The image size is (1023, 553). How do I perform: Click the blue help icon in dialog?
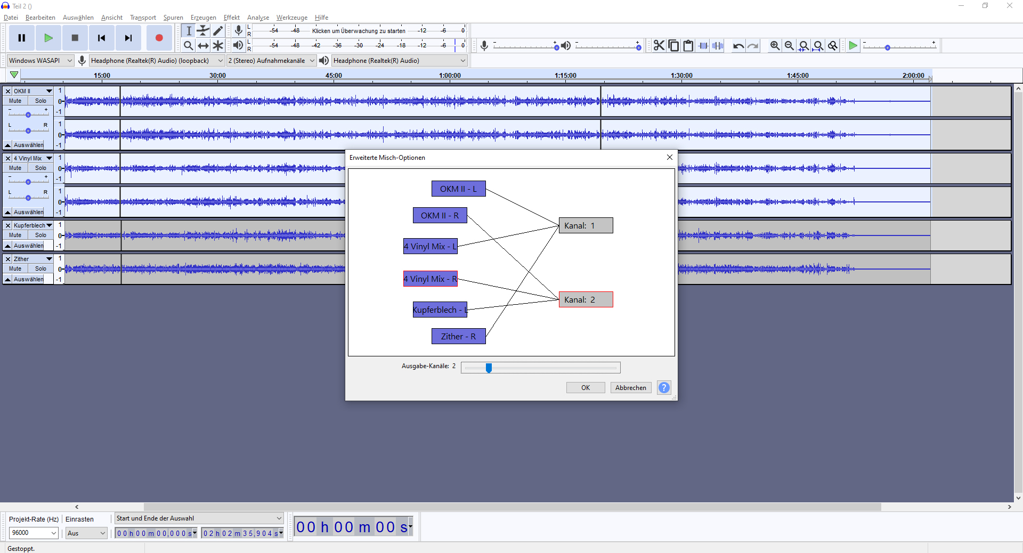click(x=664, y=388)
